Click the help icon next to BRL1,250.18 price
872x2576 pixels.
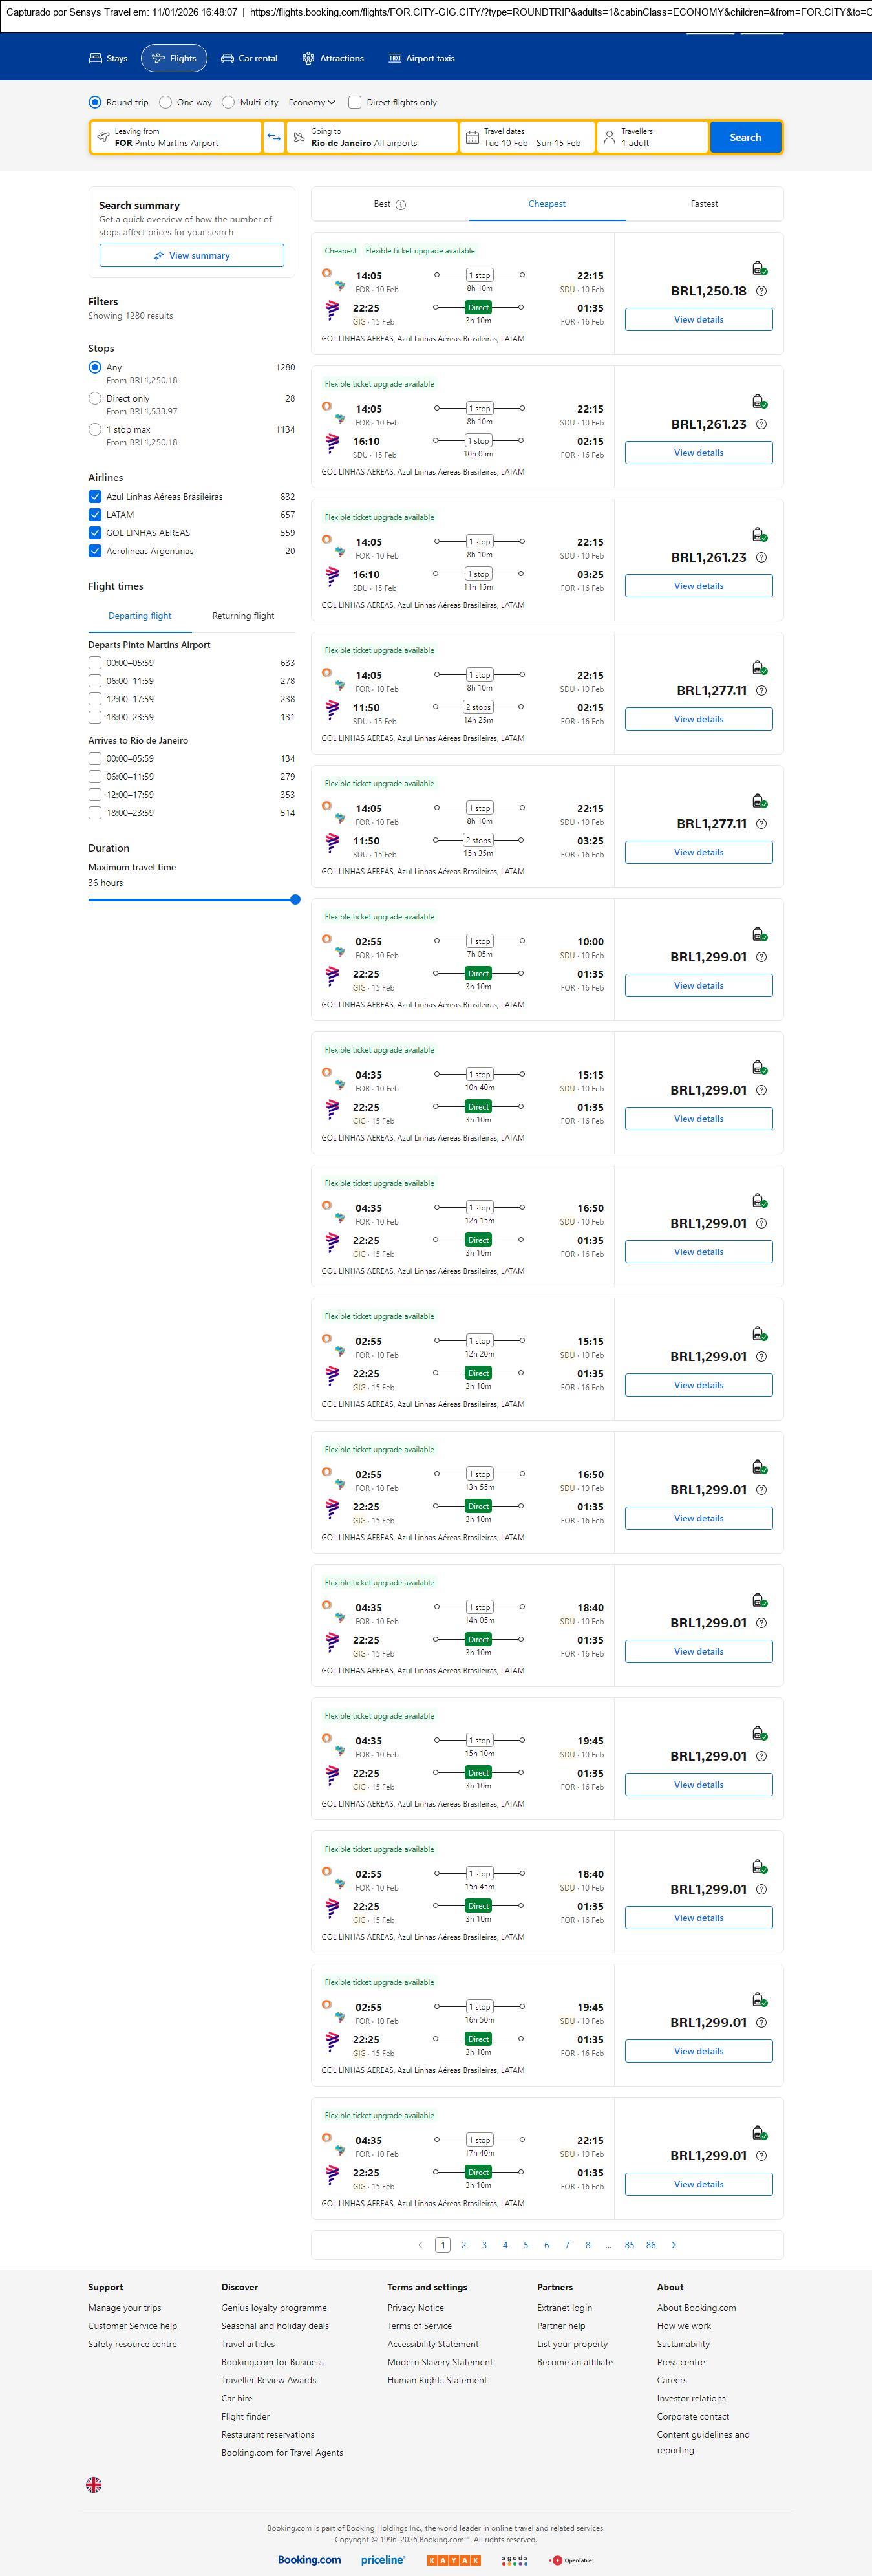761,291
